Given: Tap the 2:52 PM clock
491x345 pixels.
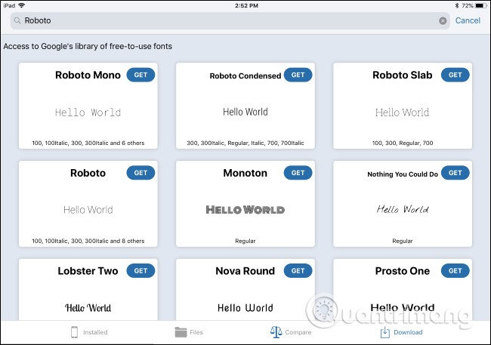Looking at the screenshot, I should (x=246, y=5).
